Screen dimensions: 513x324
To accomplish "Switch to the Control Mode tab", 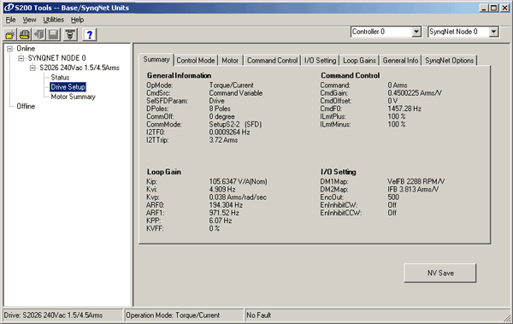I will 196,61.
